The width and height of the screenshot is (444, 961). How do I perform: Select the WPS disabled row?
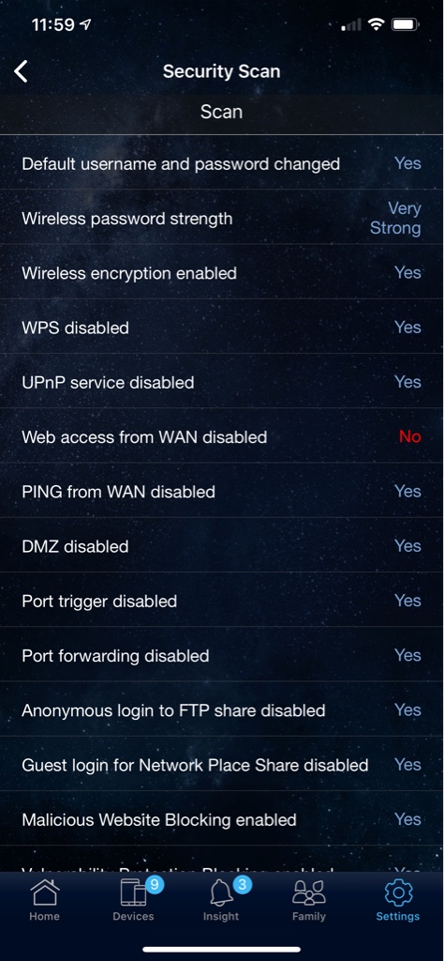click(x=221, y=328)
